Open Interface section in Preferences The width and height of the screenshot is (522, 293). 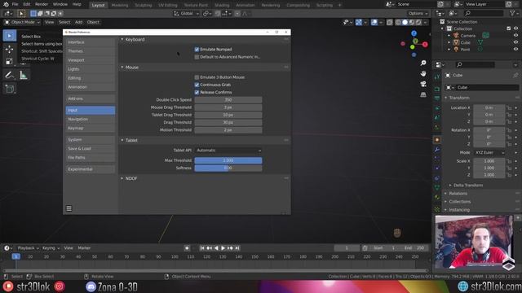coord(91,42)
